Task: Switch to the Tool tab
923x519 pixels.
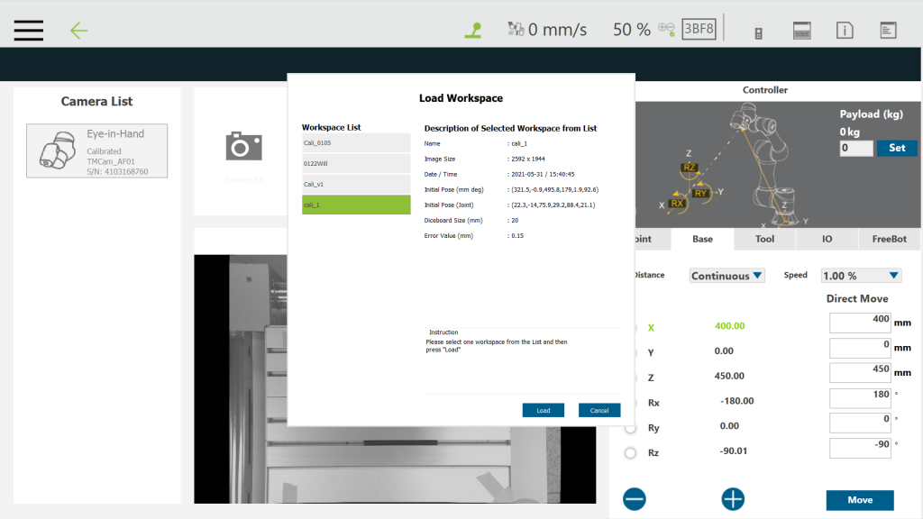Action: (764, 240)
